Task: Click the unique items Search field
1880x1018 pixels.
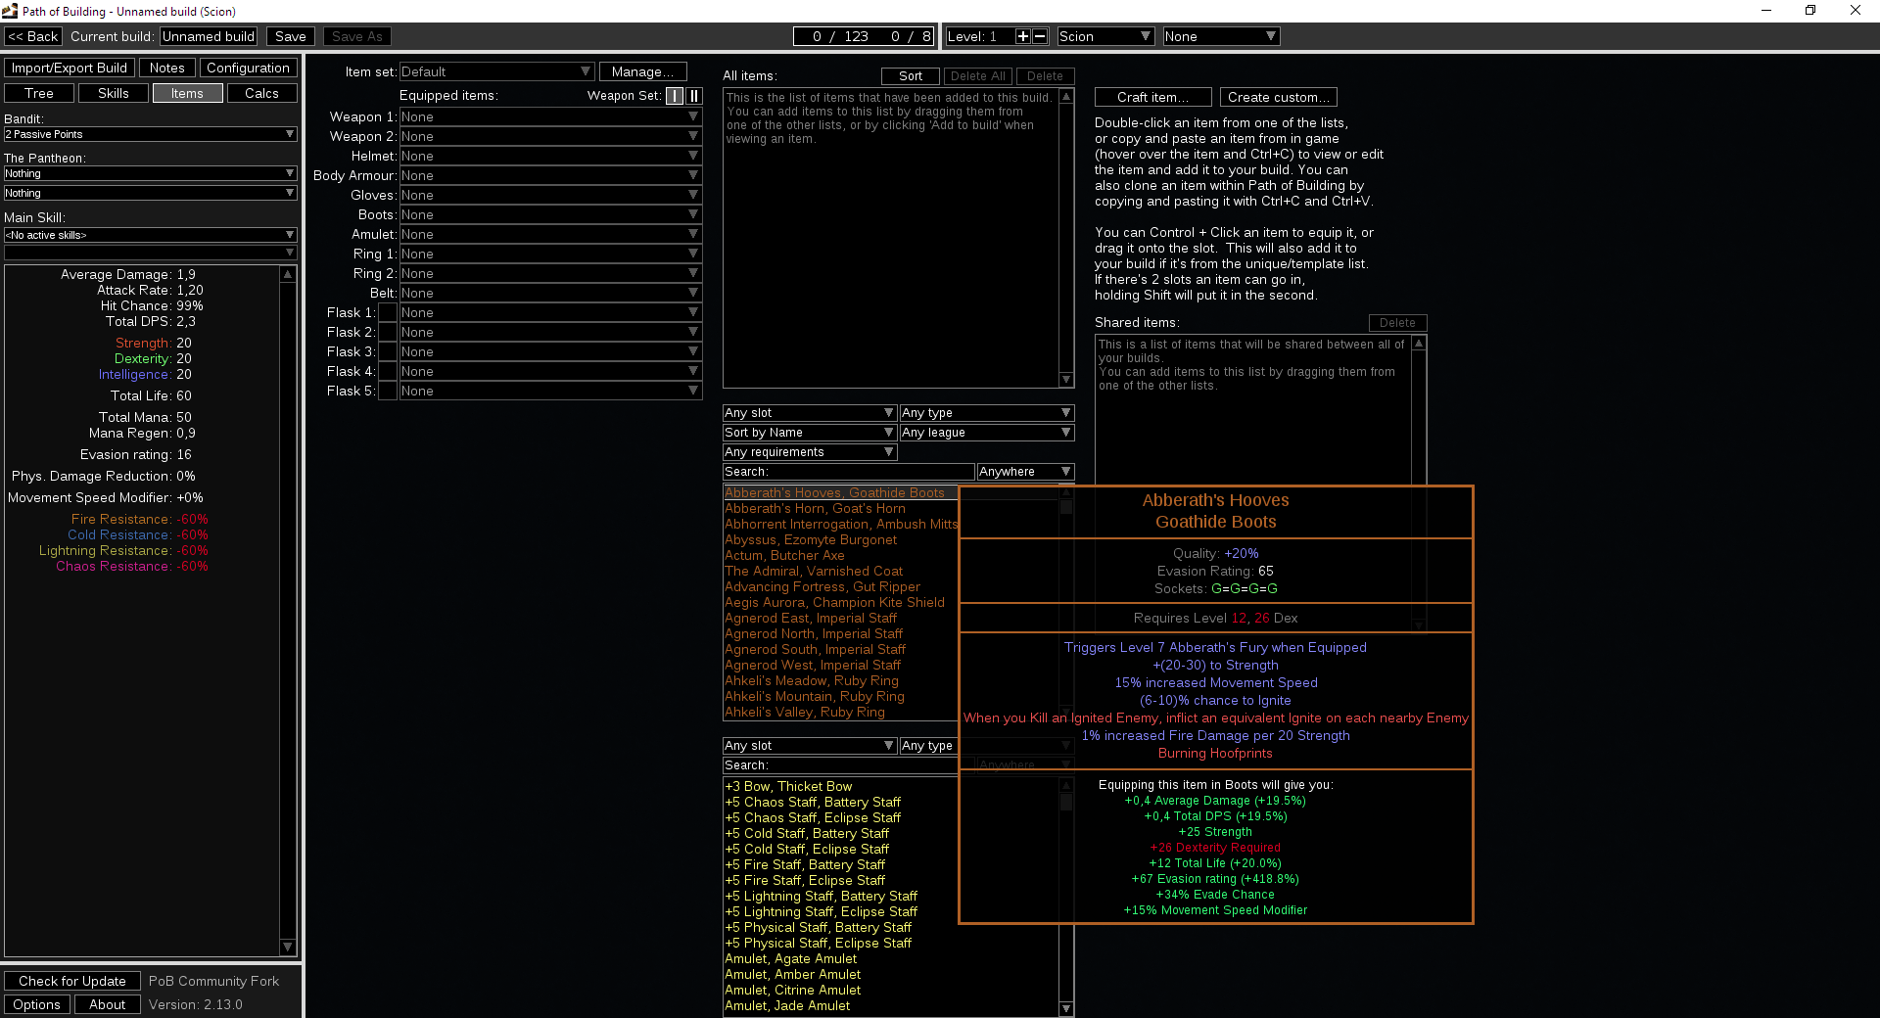Action: 849,472
